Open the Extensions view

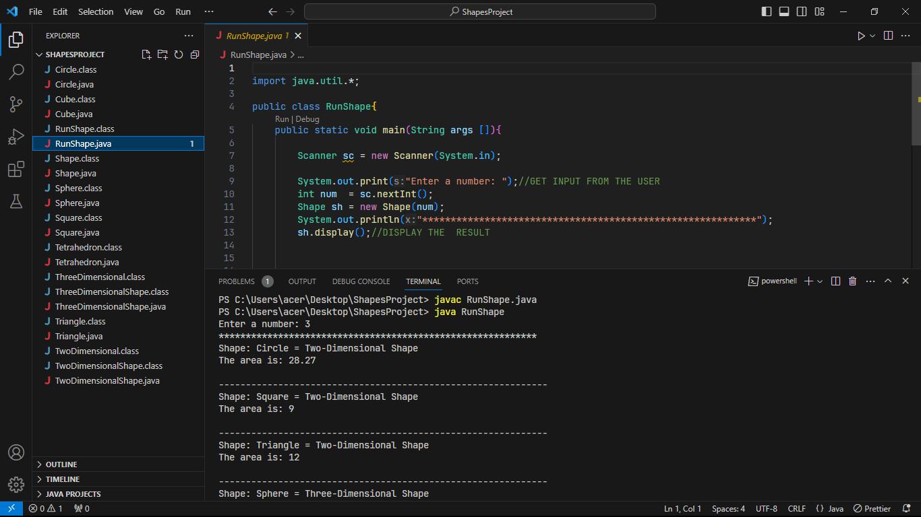click(x=16, y=169)
